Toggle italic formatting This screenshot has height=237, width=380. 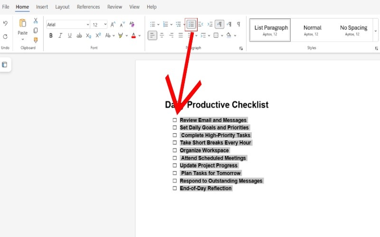[x=60, y=36]
